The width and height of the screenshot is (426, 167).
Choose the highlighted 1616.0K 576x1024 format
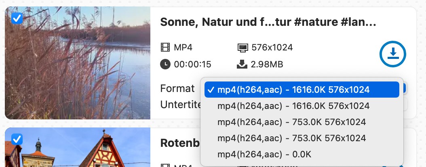(x=293, y=90)
